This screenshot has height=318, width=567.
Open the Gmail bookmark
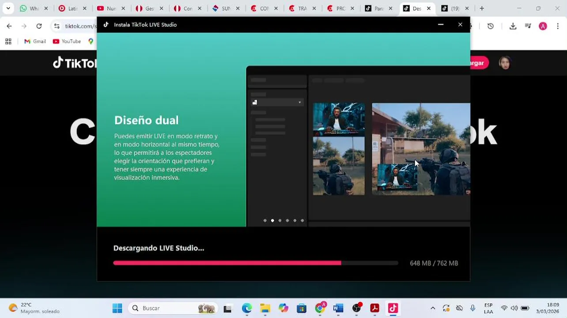tap(35, 41)
